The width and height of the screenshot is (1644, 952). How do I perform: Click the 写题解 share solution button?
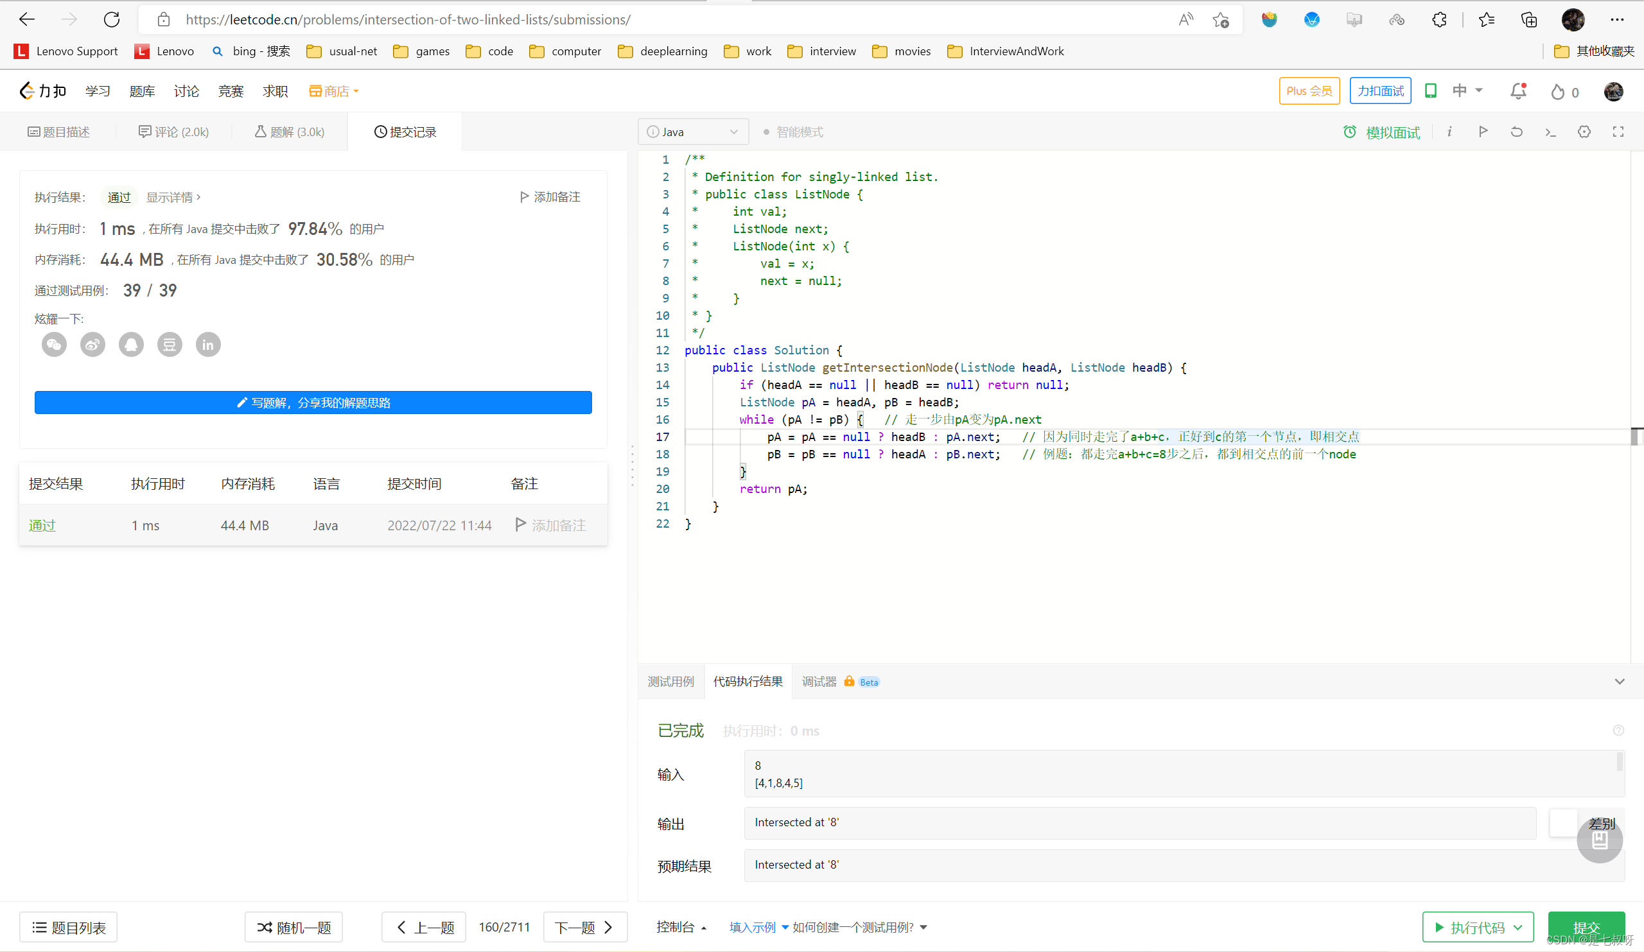coord(313,403)
